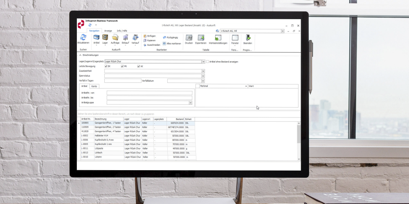Select the Konto filter tab

pos(94,86)
